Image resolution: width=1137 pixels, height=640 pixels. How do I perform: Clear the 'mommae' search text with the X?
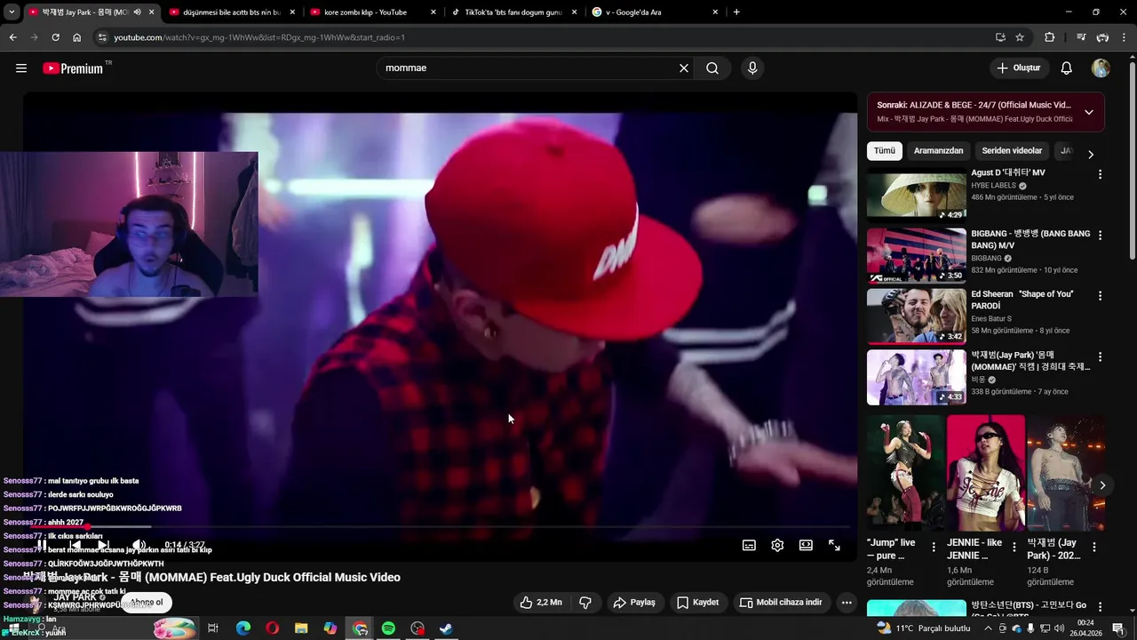coord(684,68)
